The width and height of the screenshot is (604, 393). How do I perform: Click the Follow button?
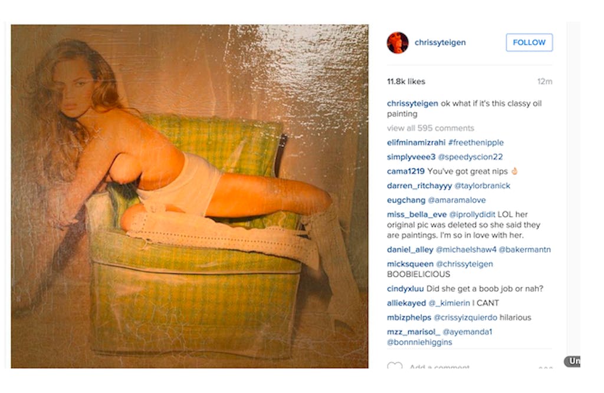tap(529, 42)
